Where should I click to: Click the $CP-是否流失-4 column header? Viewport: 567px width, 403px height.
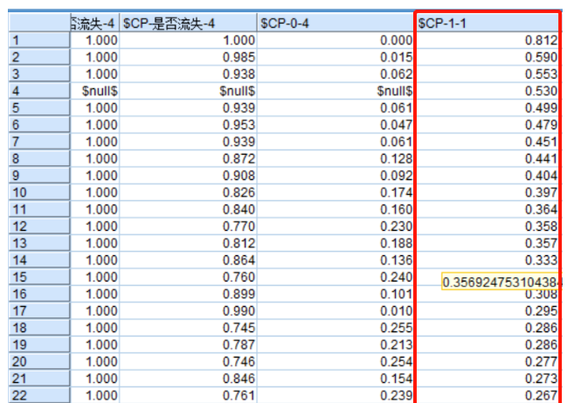(189, 24)
